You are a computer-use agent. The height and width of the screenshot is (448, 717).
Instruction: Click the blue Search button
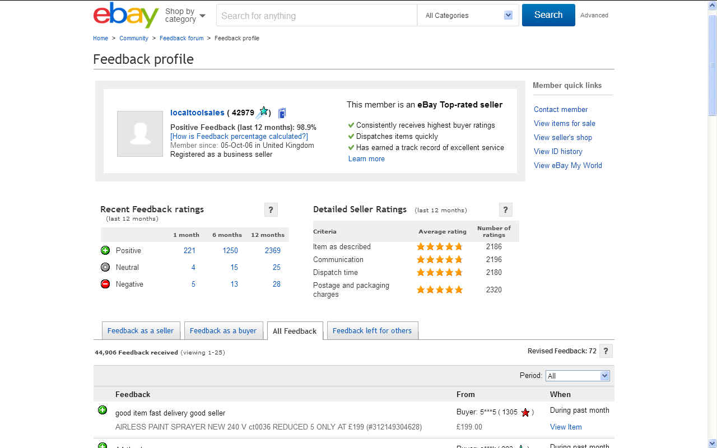point(548,15)
